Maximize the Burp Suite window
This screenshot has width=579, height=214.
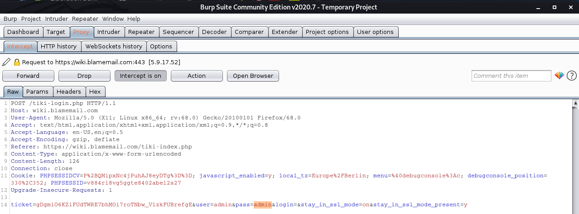coord(554,7)
